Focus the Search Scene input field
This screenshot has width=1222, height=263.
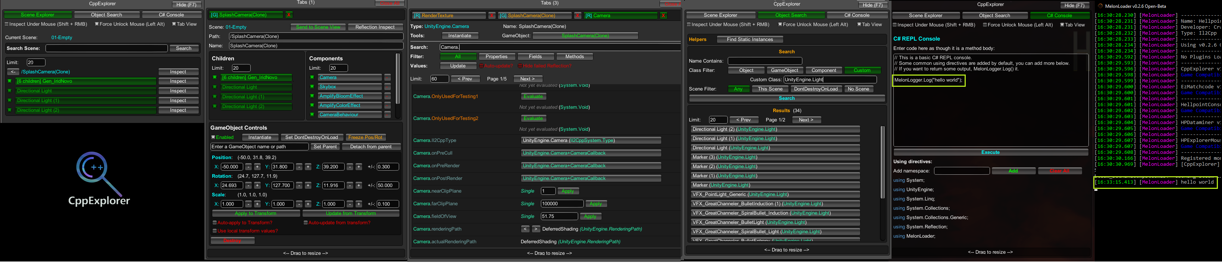(106, 49)
